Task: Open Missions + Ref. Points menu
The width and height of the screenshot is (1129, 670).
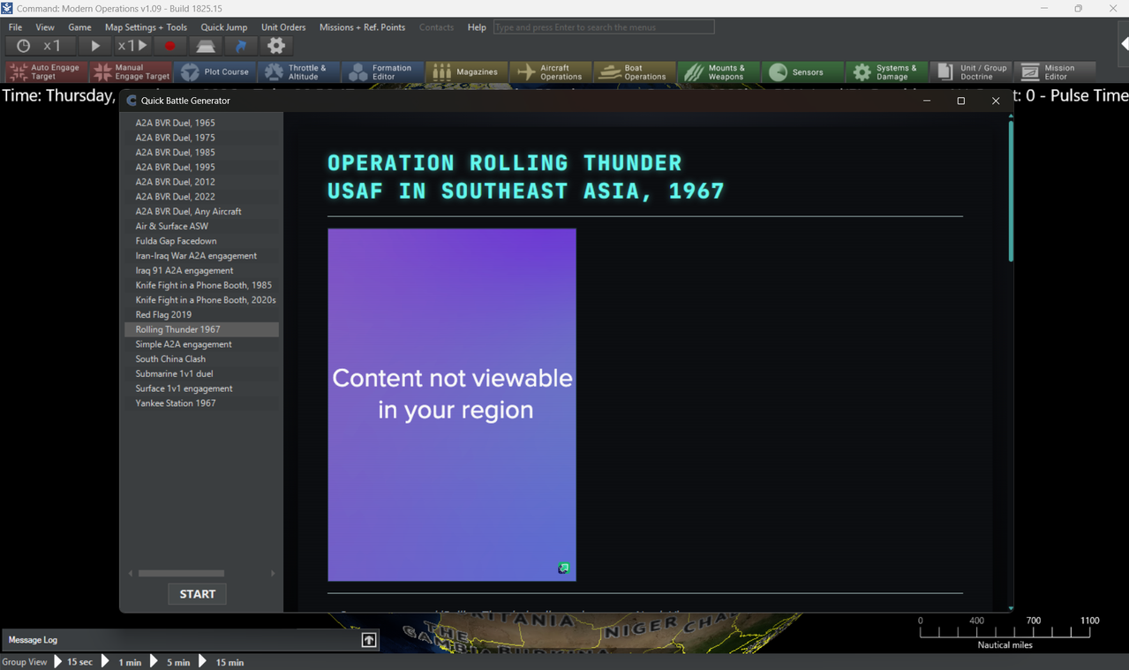Action: [x=362, y=27]
